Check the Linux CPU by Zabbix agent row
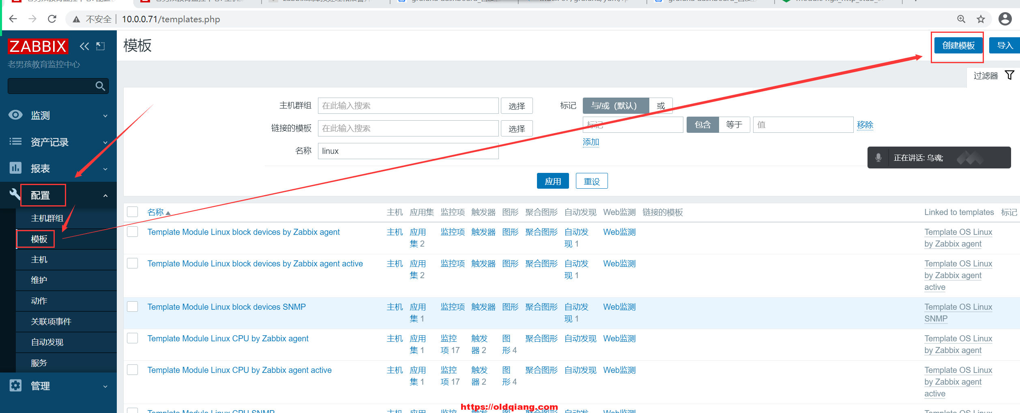 coord(133,338)
